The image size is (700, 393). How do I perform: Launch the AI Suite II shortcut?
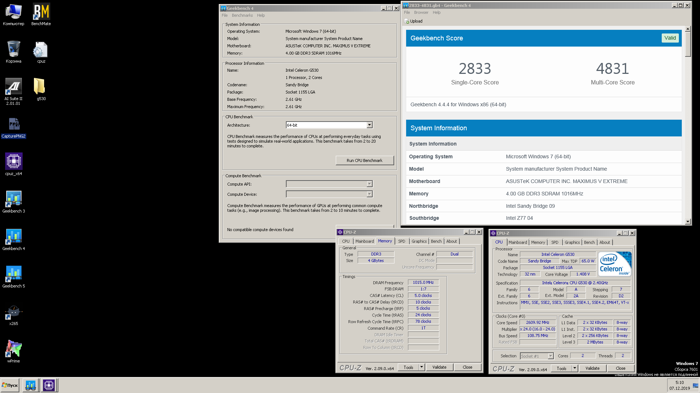click(13, 92)
